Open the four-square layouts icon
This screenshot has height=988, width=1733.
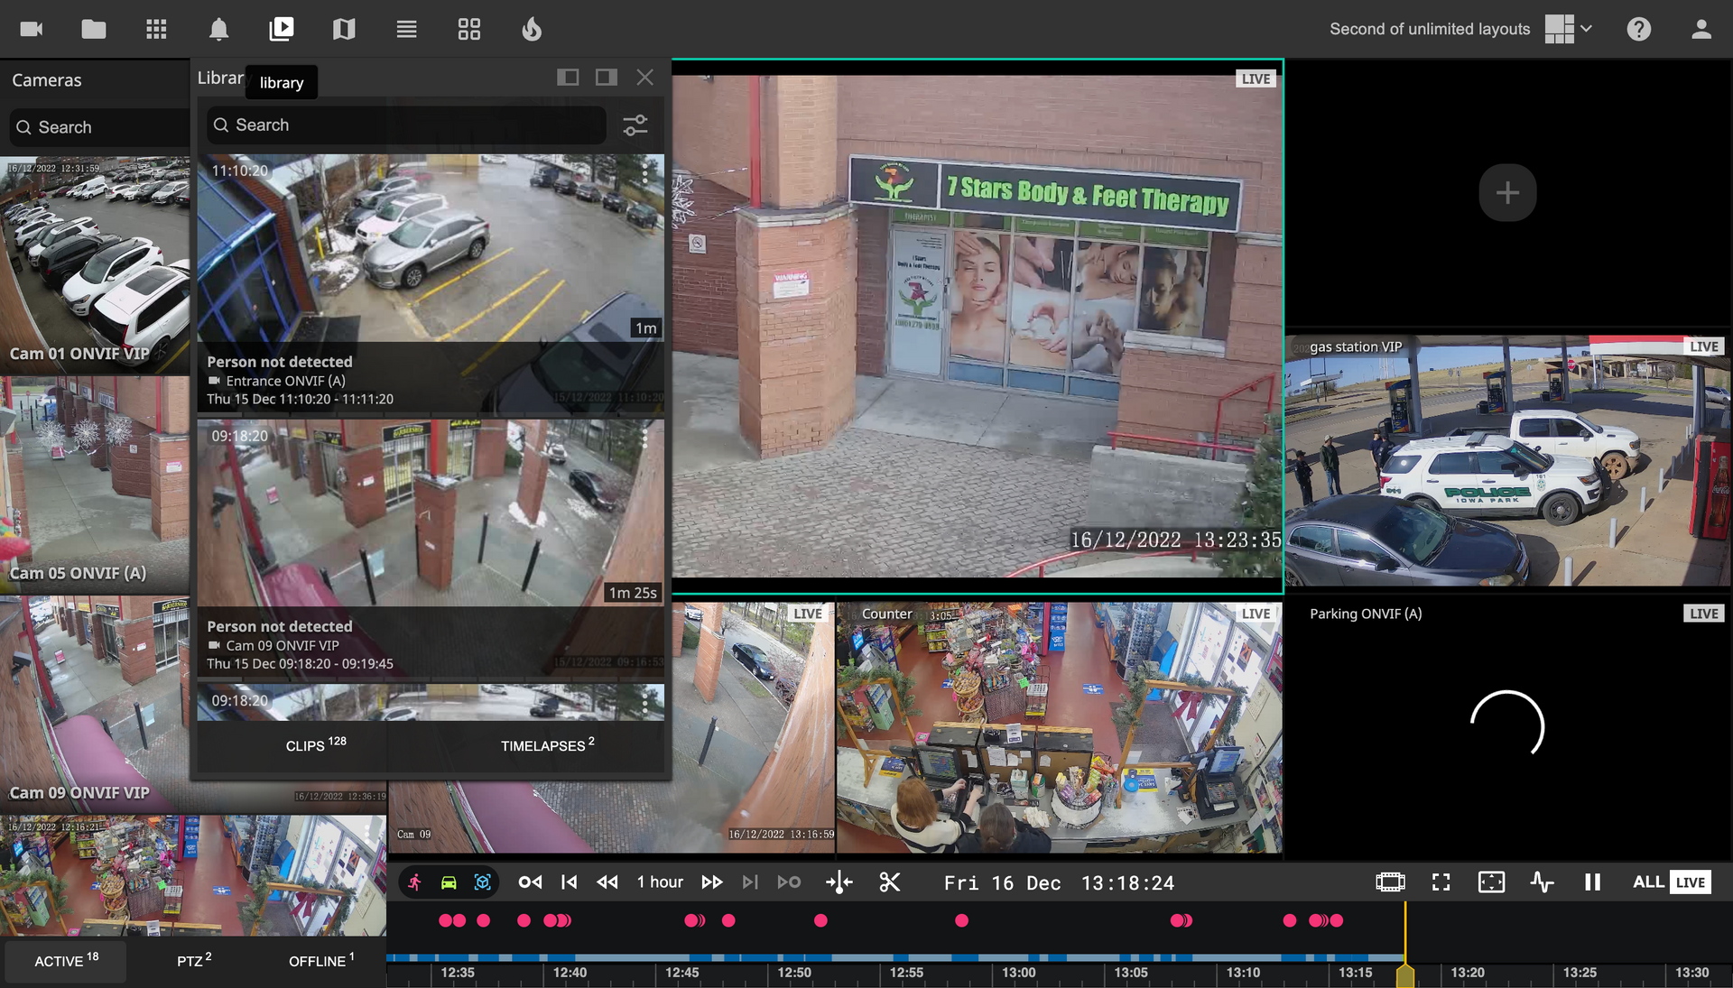pos(469,29)
